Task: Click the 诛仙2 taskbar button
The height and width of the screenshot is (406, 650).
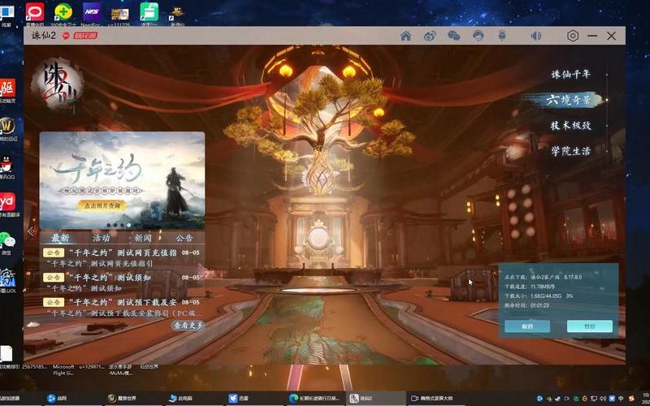Action: (x=376, y=399)
